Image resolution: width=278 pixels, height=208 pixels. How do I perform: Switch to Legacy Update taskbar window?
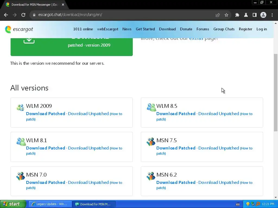50,204
